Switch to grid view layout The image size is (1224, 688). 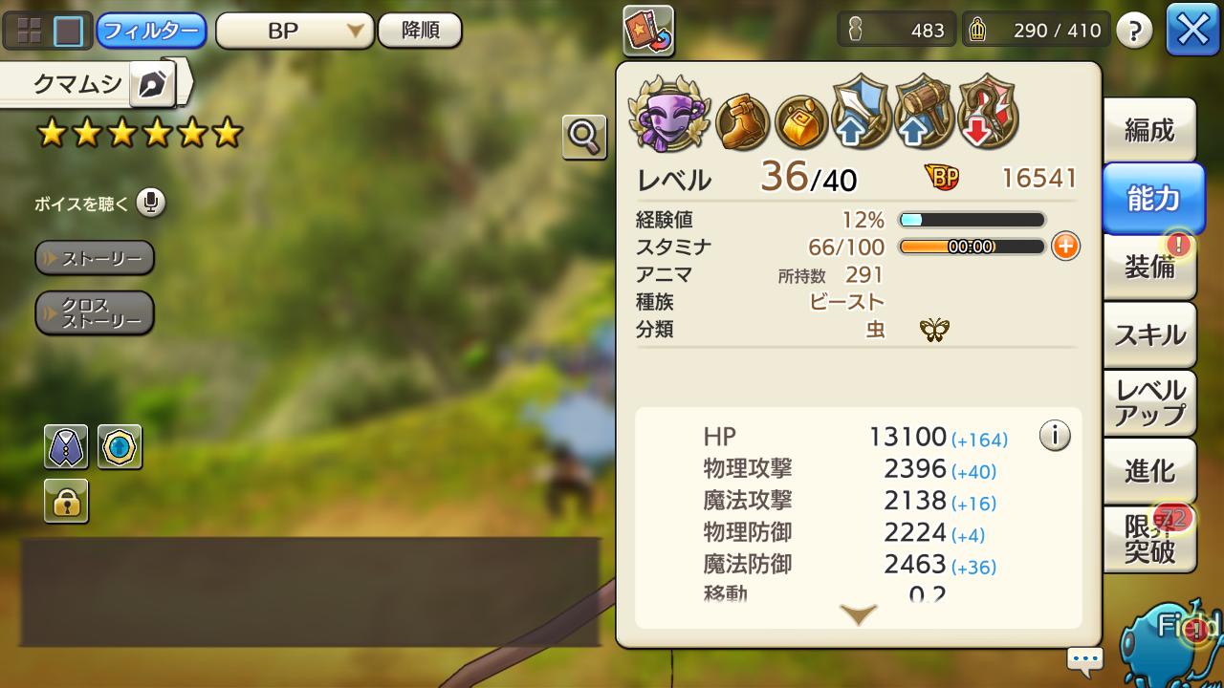coord(30,31)
